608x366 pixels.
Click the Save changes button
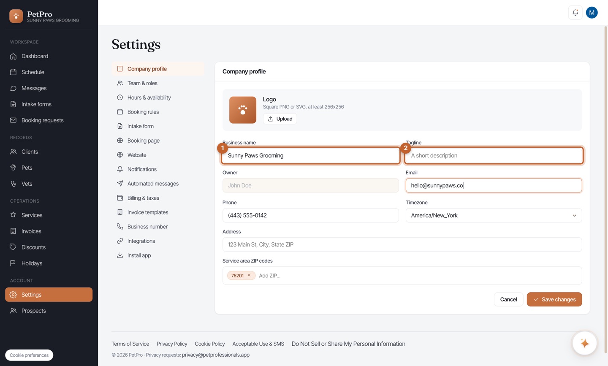click(554, 299)
